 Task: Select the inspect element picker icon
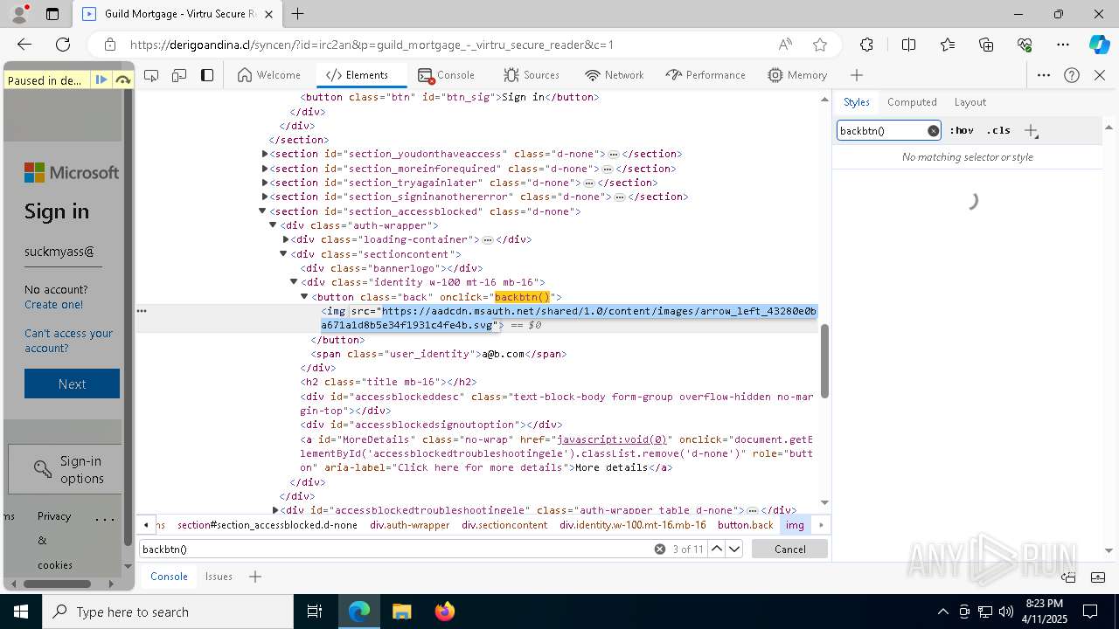[x=151, y=75]
